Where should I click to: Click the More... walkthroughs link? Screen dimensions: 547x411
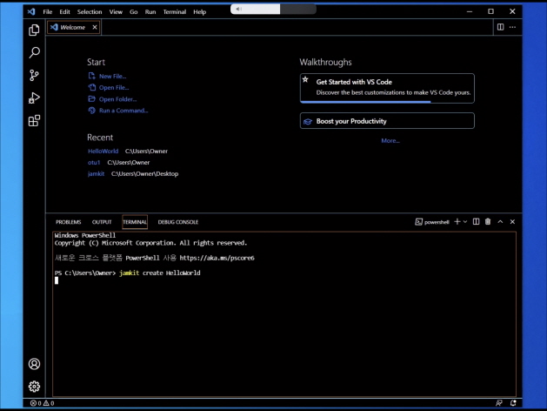click(x=390, y=140)
